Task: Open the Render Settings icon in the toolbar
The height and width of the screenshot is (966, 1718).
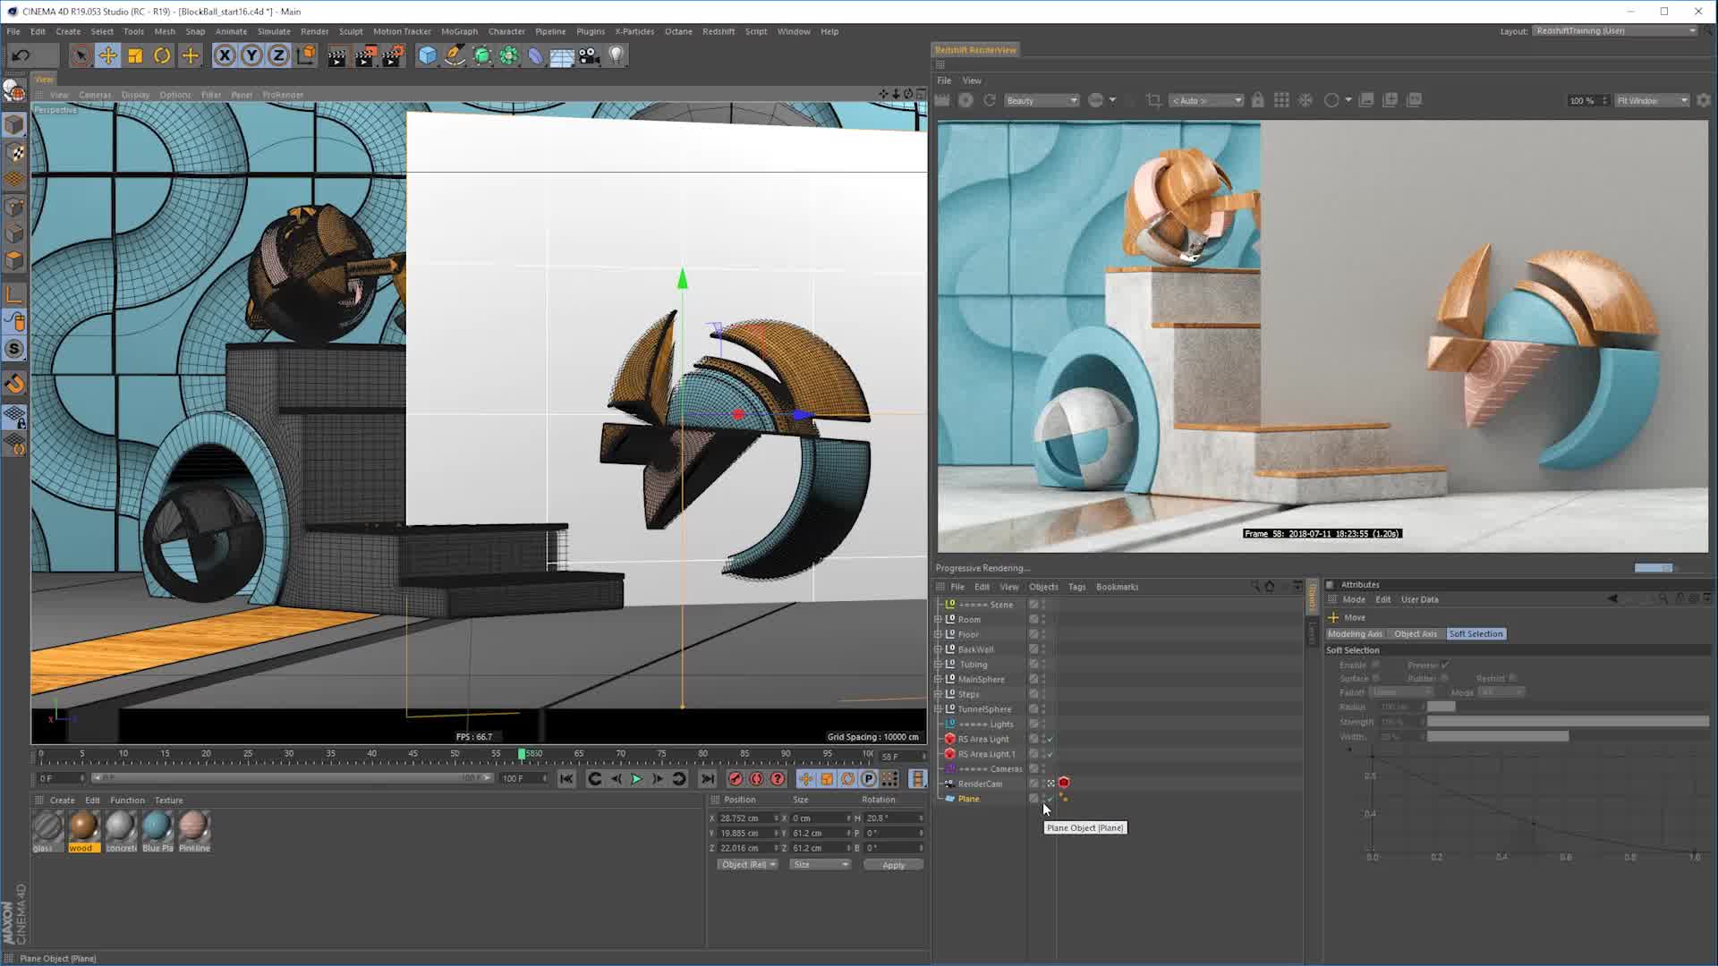Action: point(391,55)
